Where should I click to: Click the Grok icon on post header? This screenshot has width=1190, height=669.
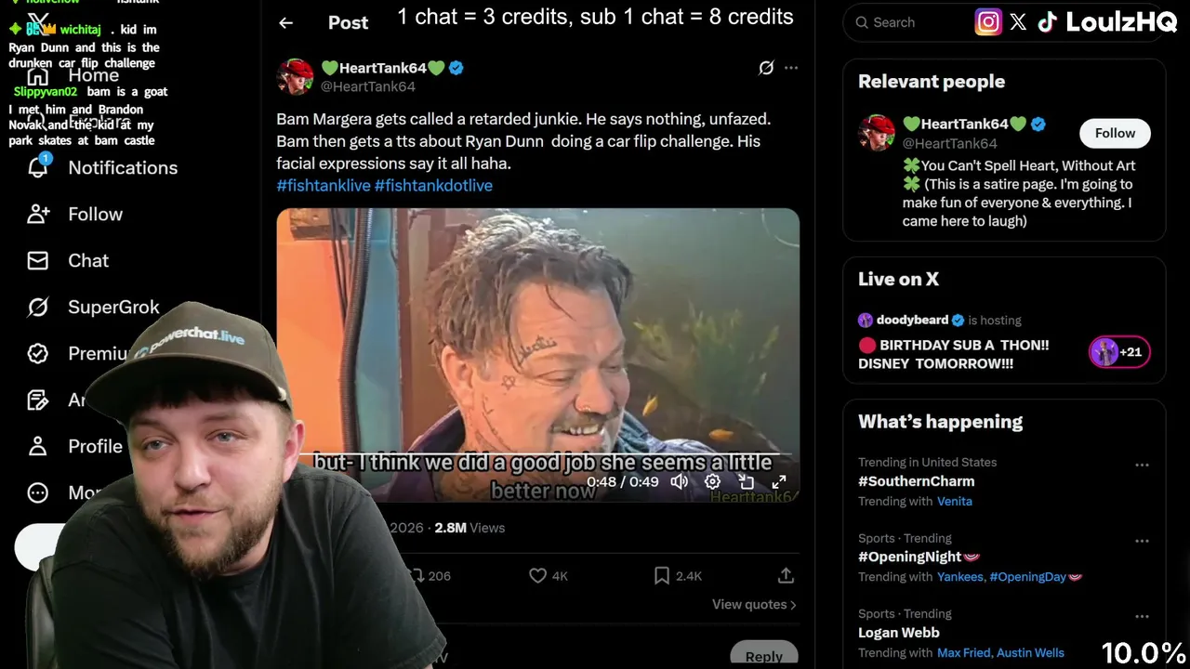[766, 68]
